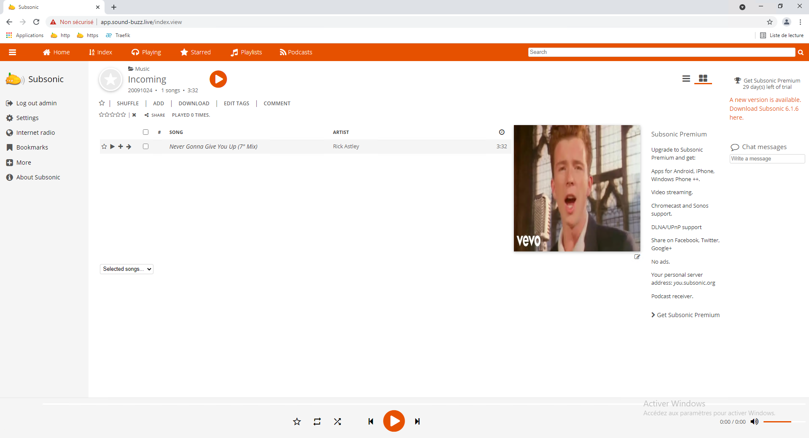
Task: Click the edit cover art icon
Action: coord(637,256)
